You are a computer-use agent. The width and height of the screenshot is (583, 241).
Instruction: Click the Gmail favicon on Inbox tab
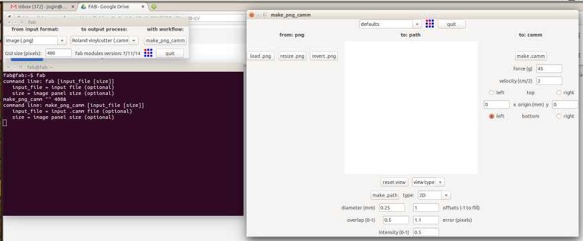14,7
